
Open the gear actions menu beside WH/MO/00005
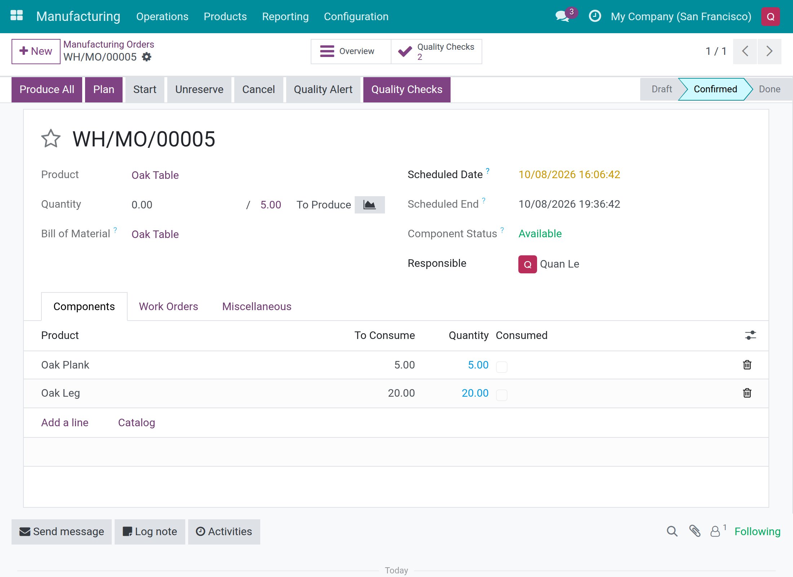point(147,57)
